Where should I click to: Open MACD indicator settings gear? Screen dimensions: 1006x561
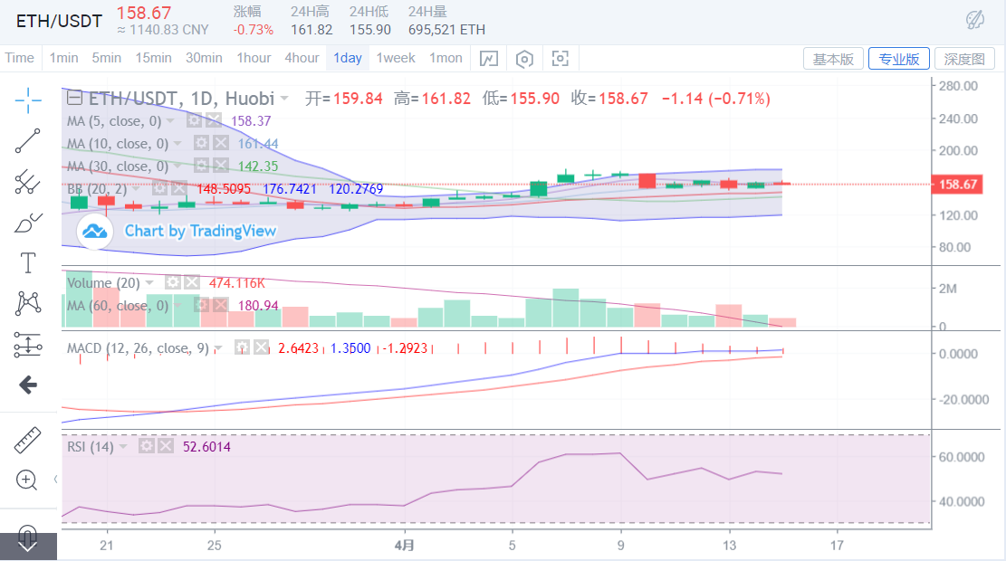point(242,347)
